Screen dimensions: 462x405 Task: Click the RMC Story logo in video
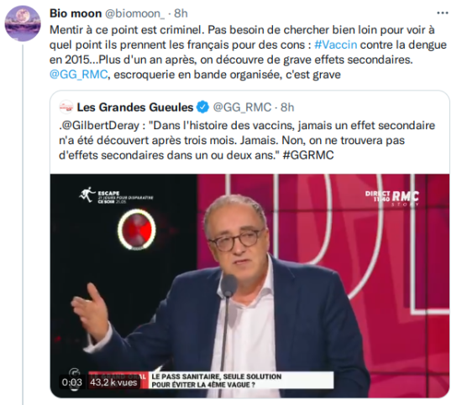[x=392, y=198]
